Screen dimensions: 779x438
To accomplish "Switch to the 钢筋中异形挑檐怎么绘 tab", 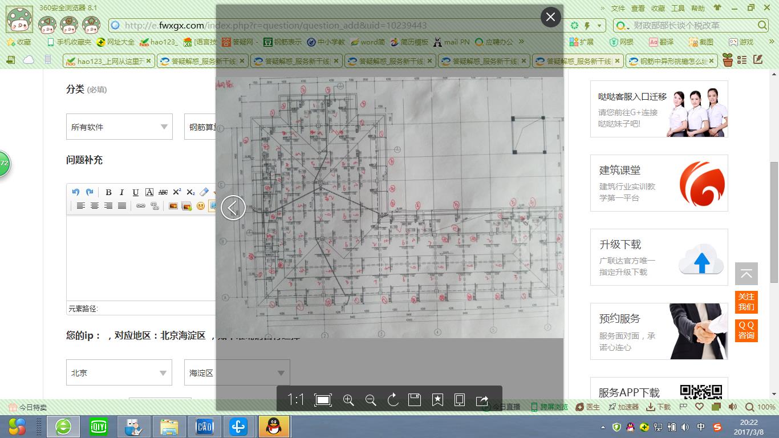I will 672,61.
